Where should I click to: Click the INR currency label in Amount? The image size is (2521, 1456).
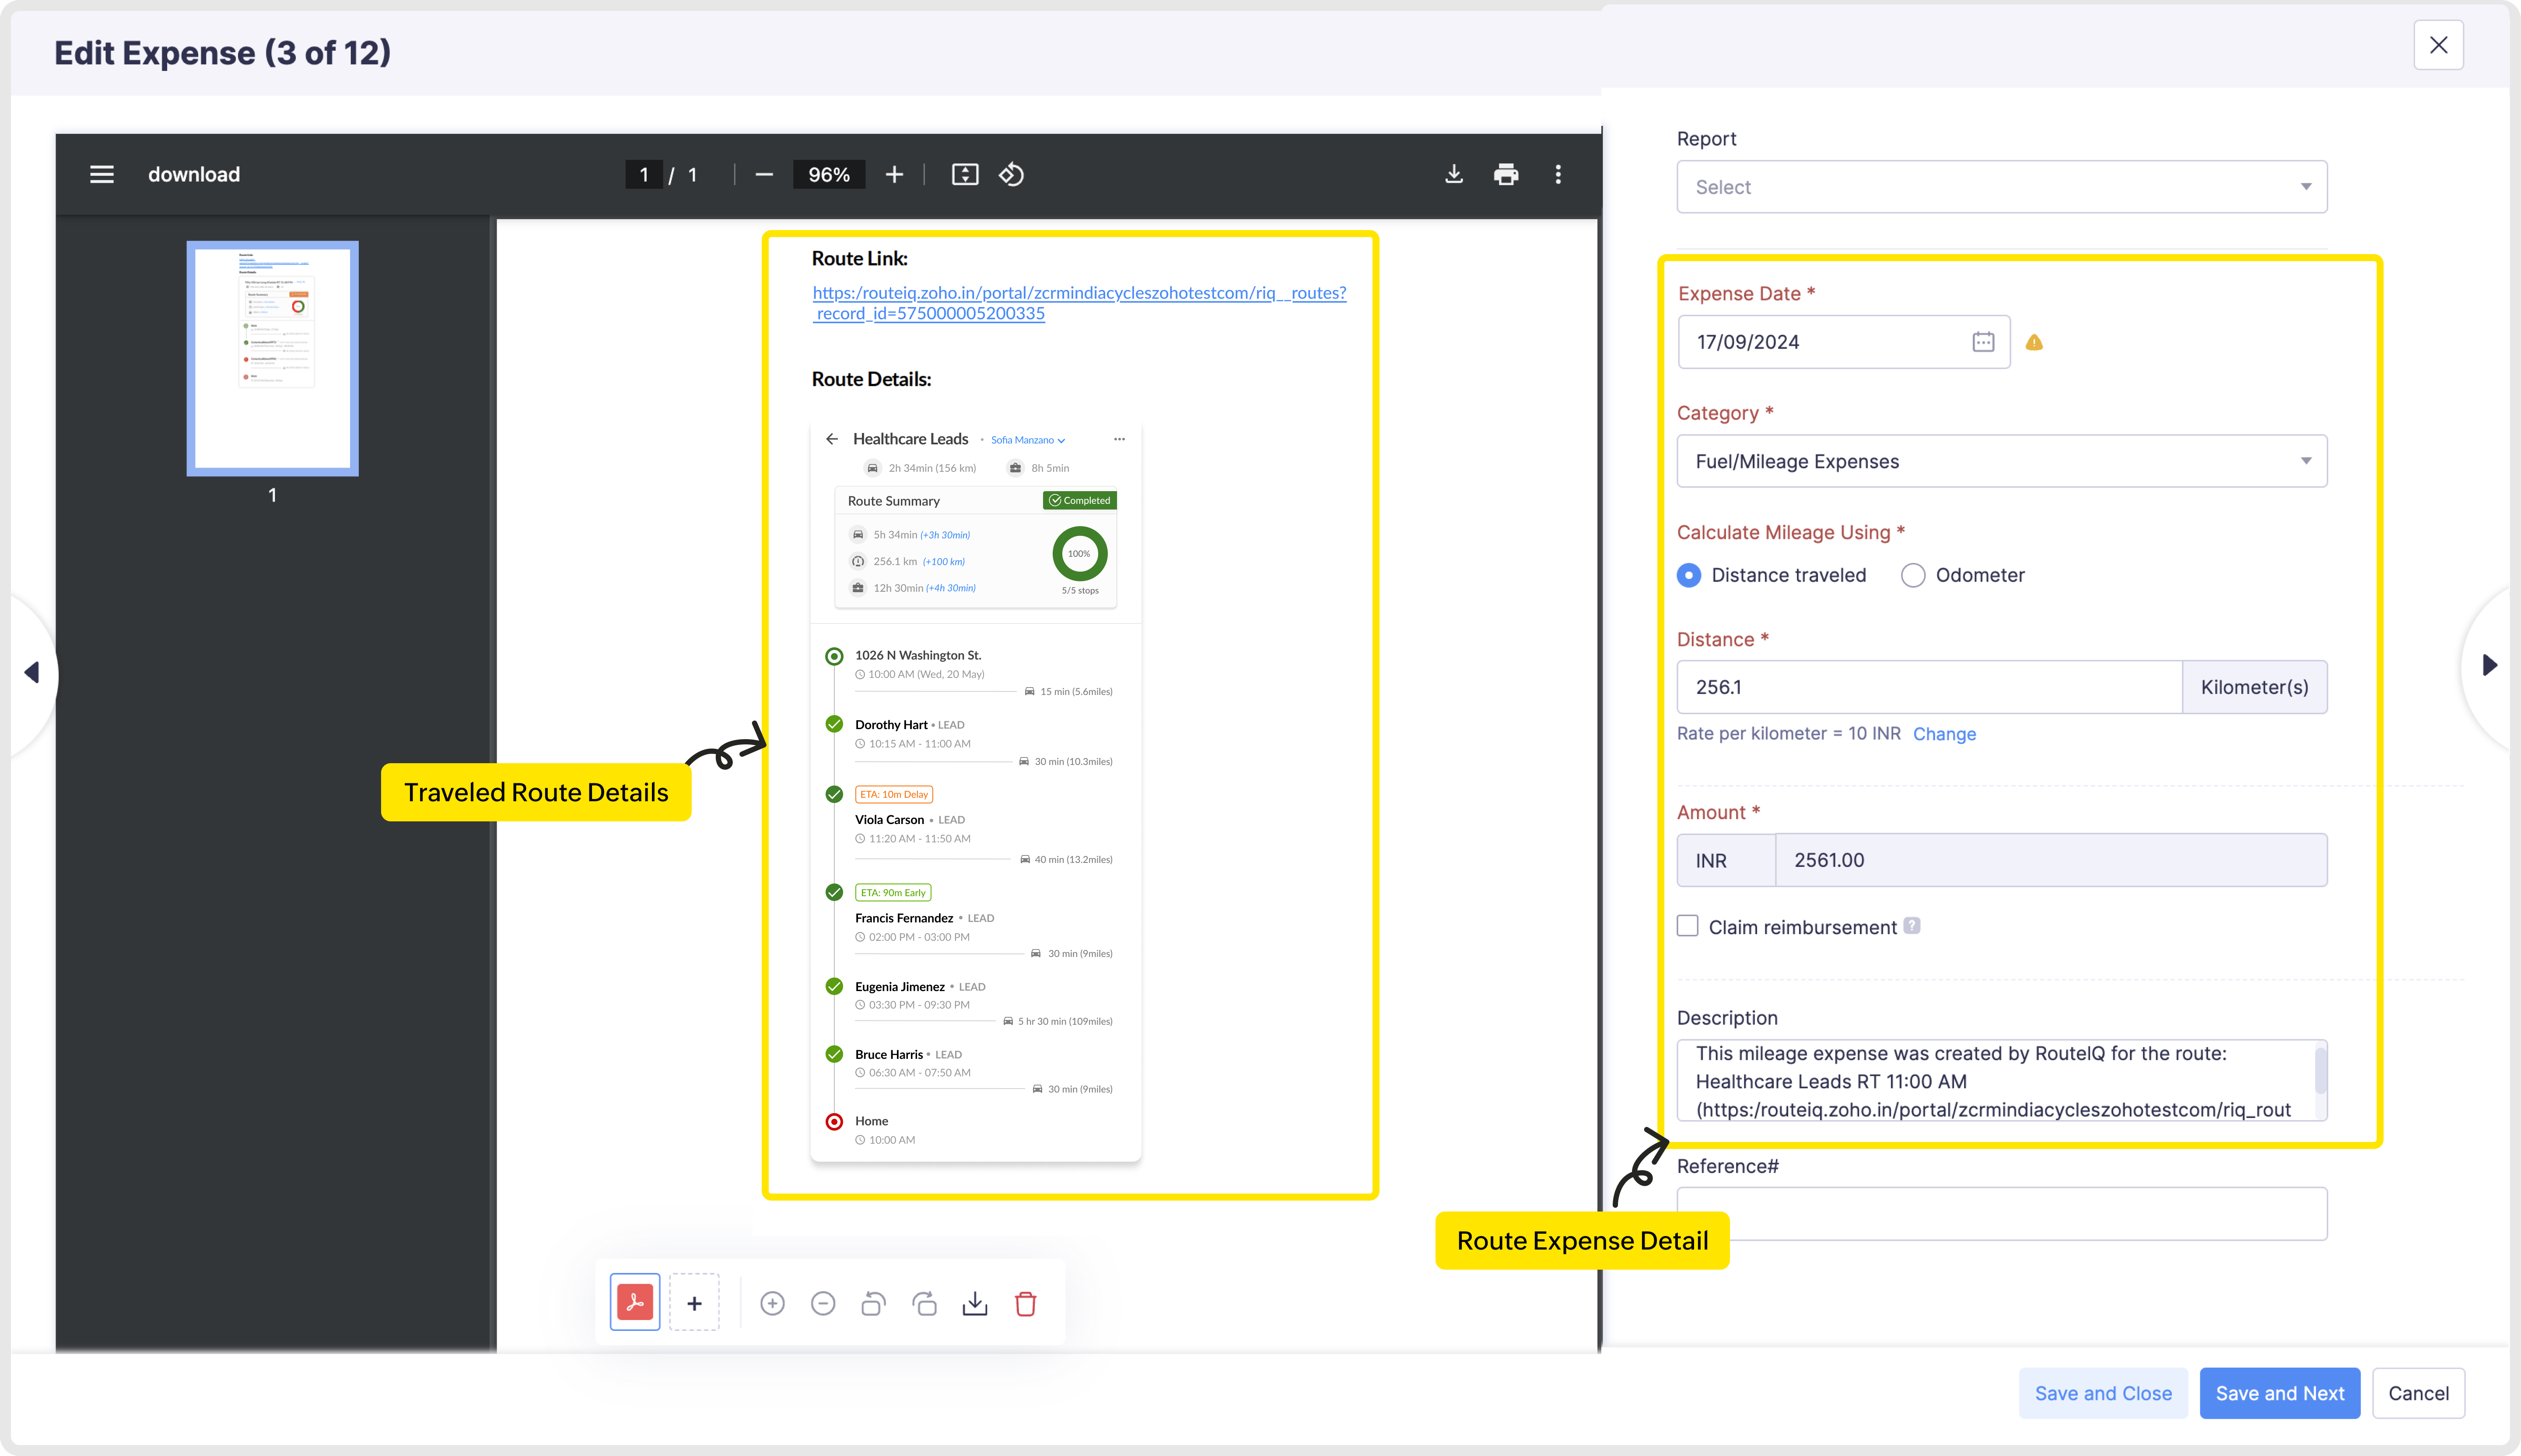pyautogui.click(x=1726, y=860)
